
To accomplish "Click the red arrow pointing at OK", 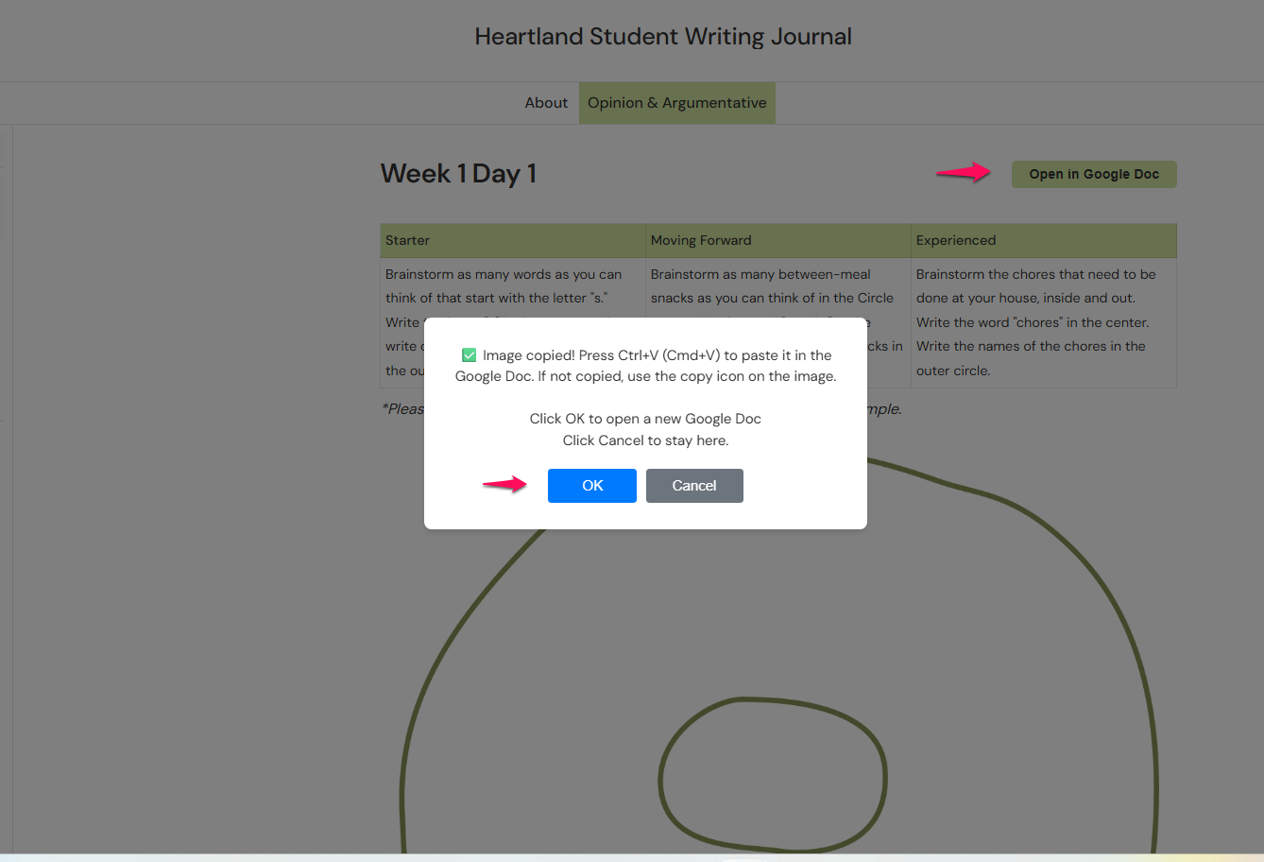I will pyautogui.click(x=504, y=485).
